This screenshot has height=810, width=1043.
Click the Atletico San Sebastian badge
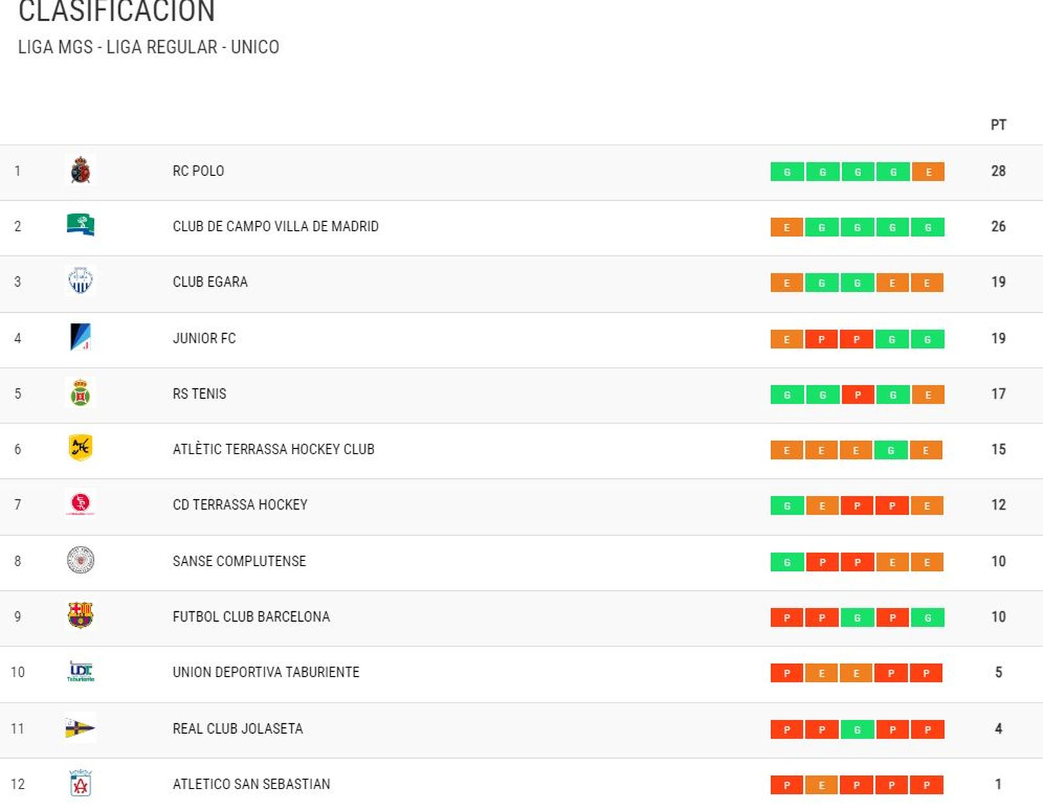[80, 783]
